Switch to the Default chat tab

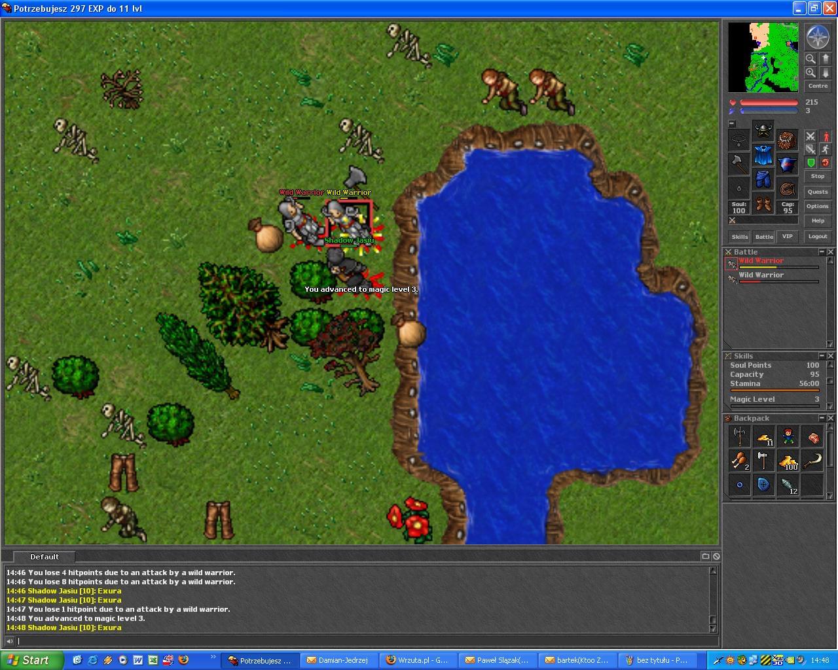45,557
